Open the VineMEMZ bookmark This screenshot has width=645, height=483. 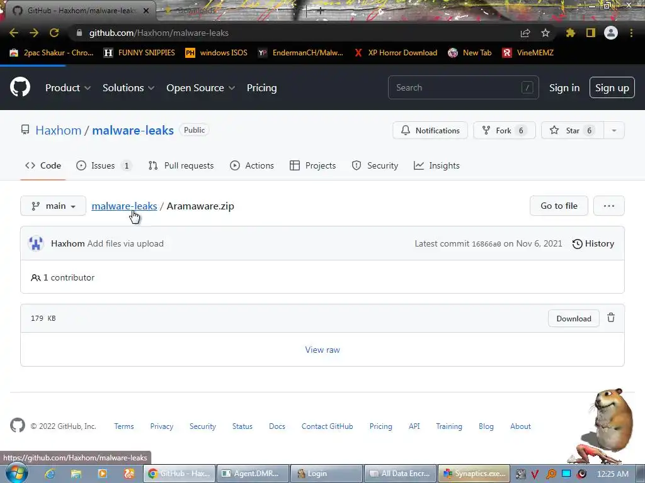(528, 53)
